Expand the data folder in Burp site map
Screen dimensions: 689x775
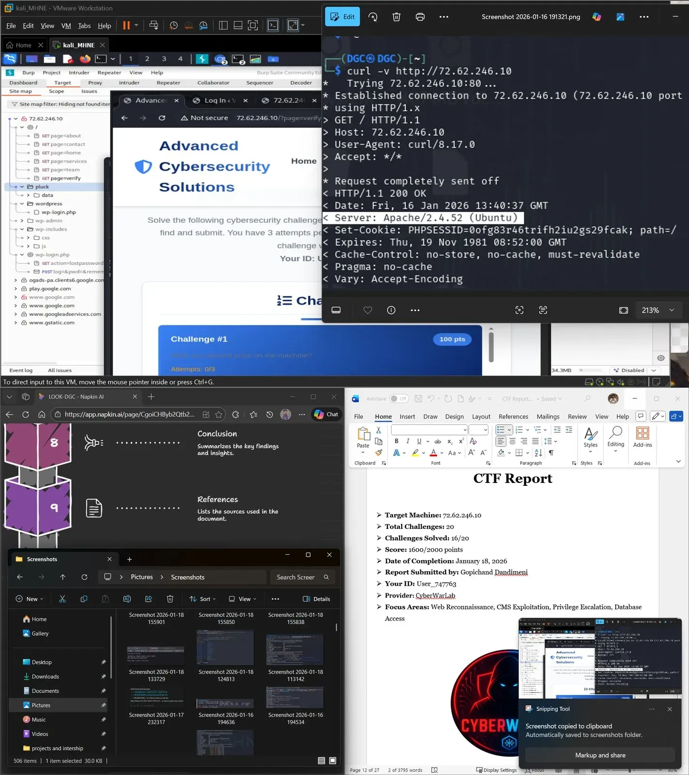click(28, 195)
